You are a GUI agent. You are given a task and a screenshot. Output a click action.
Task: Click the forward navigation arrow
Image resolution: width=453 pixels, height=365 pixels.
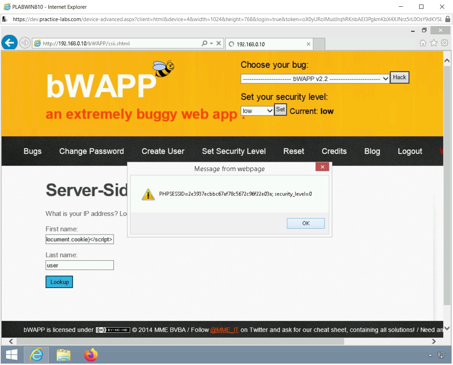25,43
